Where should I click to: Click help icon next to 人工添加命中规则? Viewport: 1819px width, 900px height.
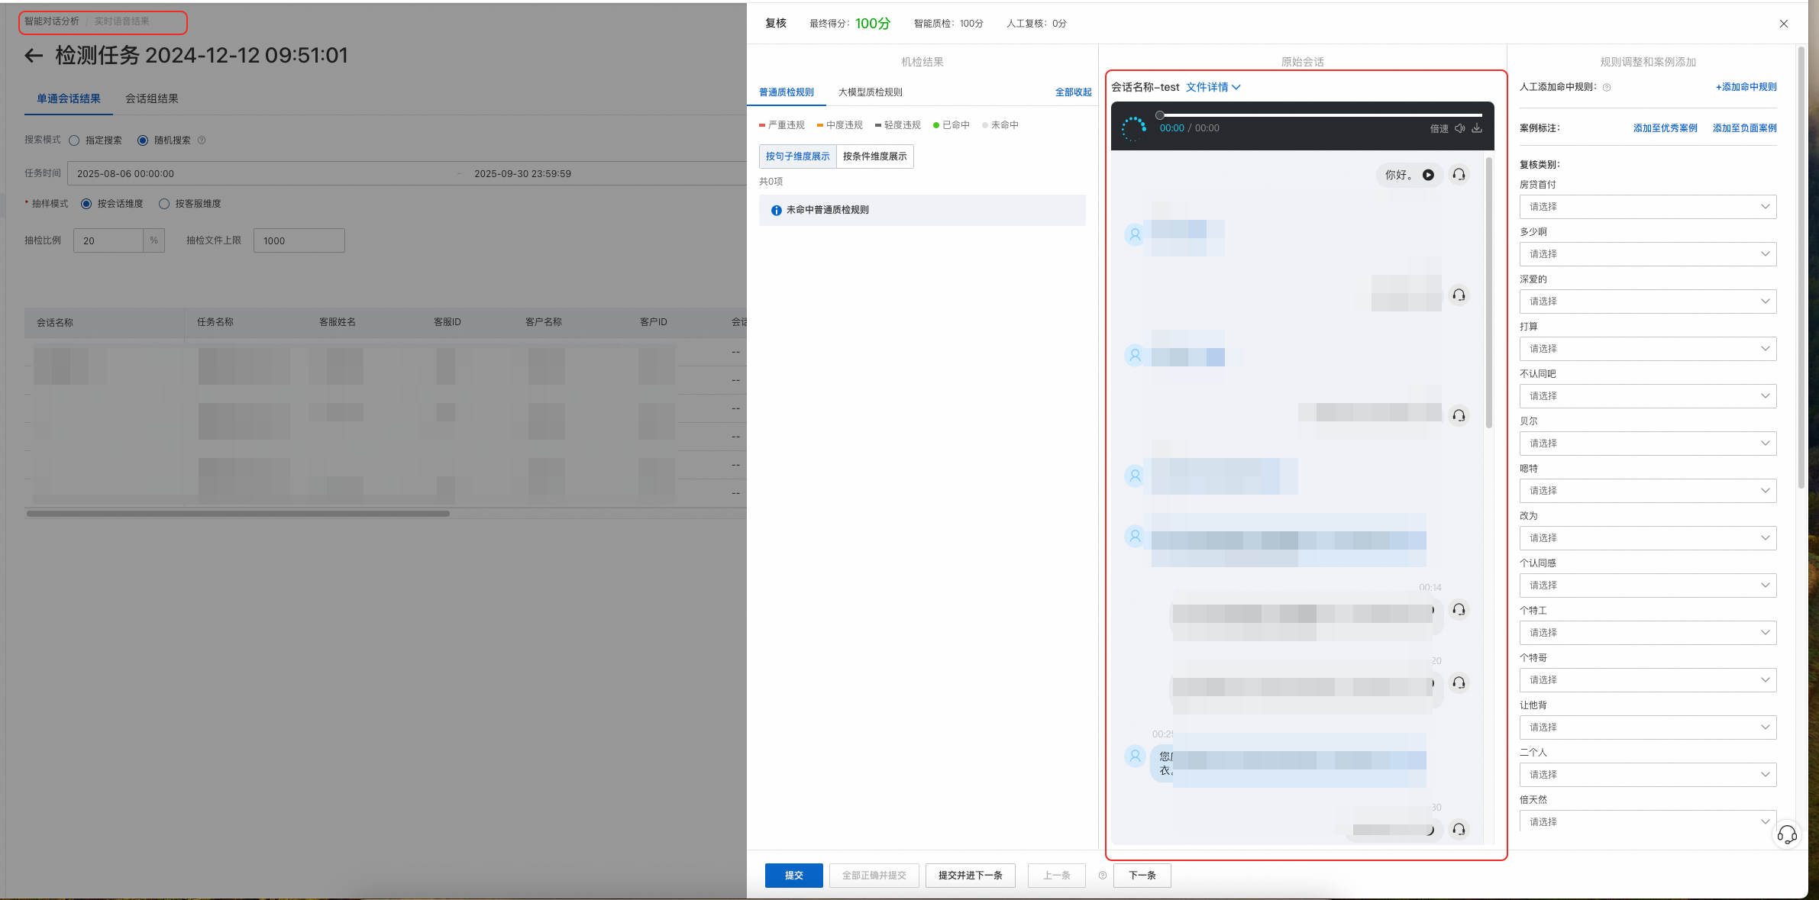coord(1607,88)
